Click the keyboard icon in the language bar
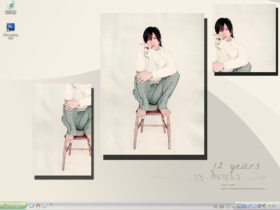The width and height of the screenshot is (280, 210). coord(221,206)
